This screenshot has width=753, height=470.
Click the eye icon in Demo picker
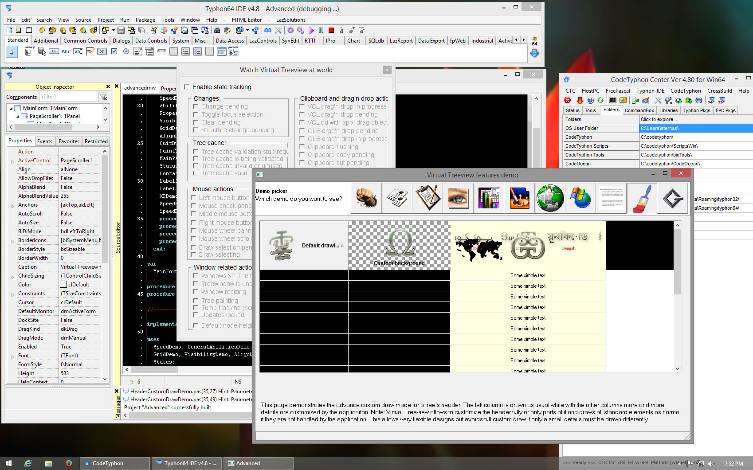click(458, 198)
